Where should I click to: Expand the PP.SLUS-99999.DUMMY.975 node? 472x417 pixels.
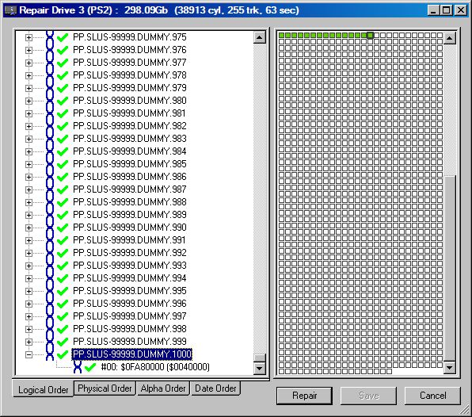coord(29,37)
